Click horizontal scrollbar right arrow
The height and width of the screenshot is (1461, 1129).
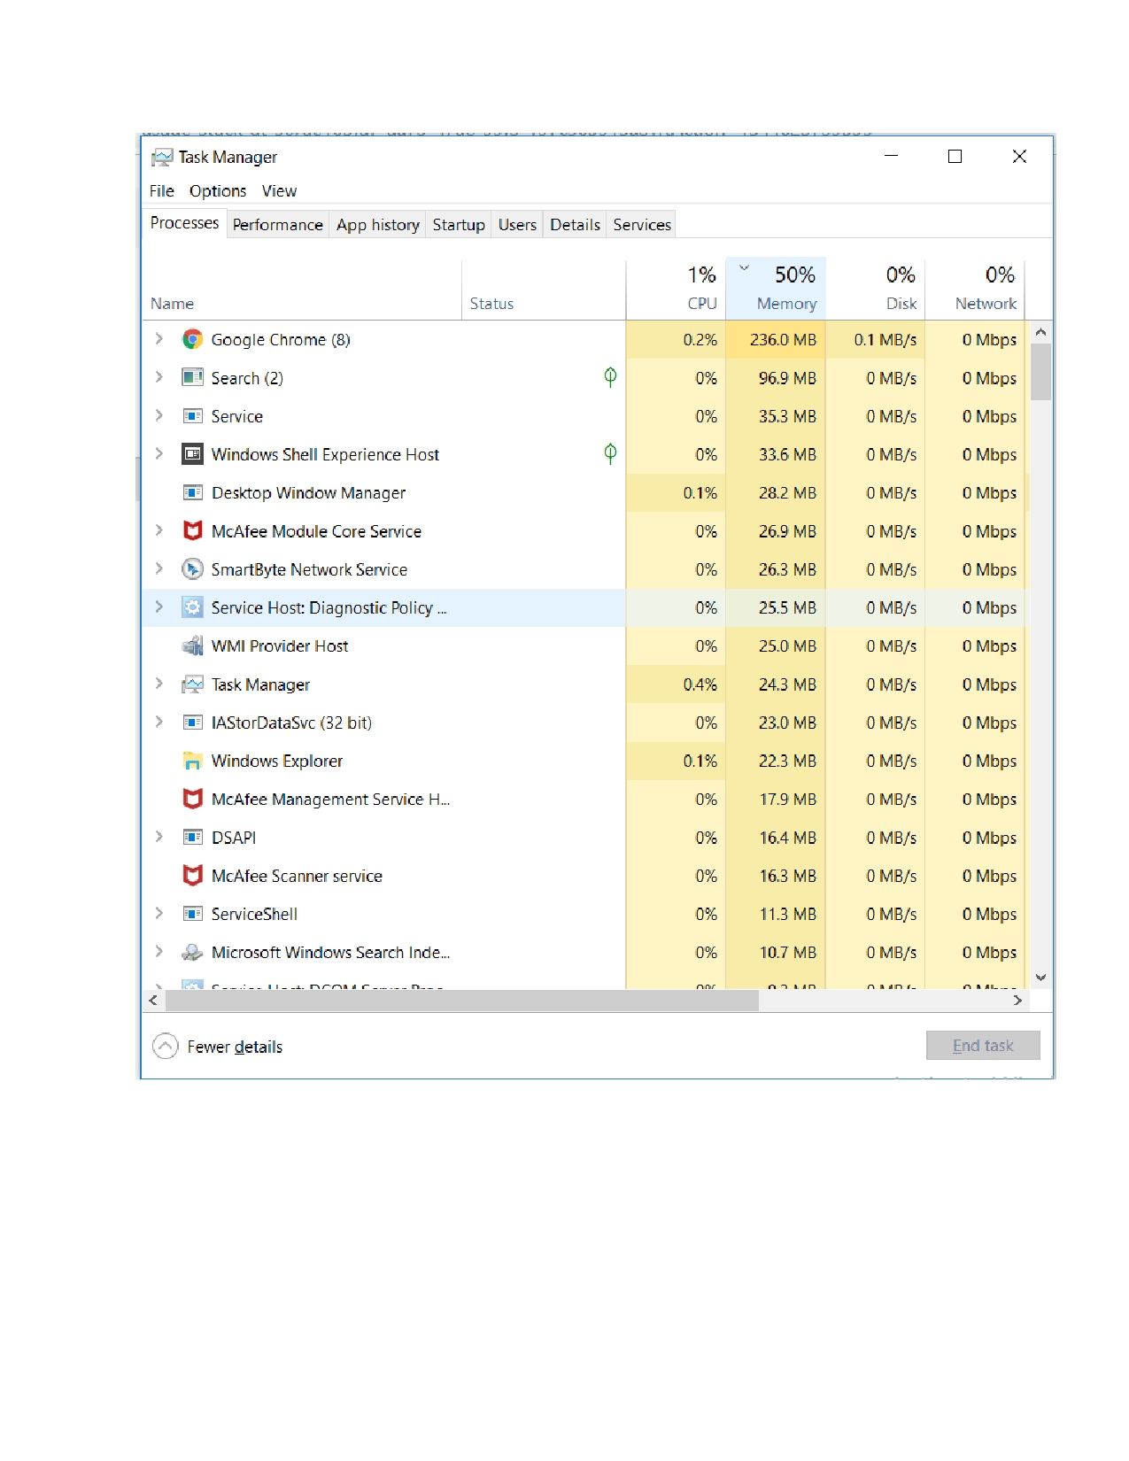tap(1017, 1001)
